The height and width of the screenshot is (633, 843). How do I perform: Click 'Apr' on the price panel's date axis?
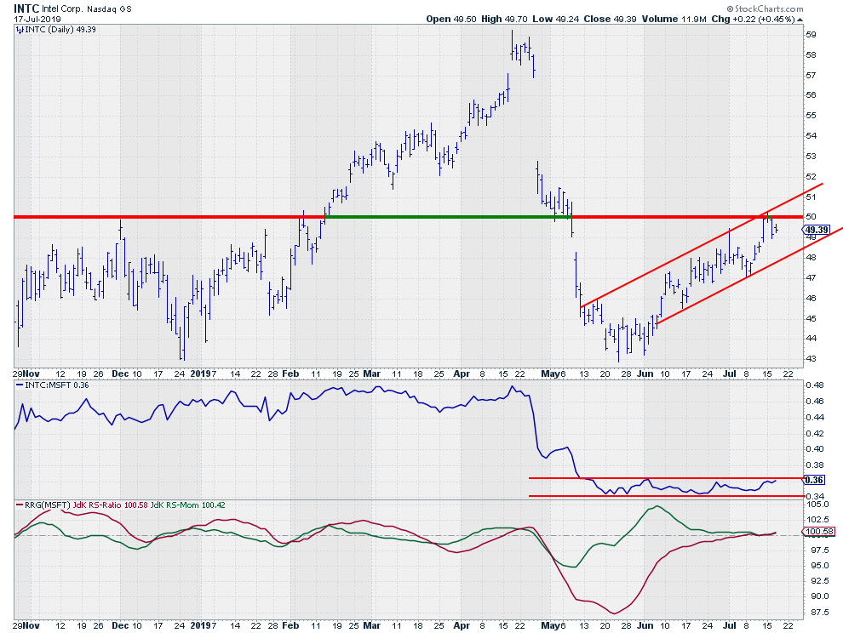(x=462, y=374)
